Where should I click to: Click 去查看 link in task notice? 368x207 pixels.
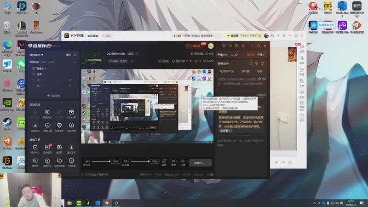pyautogui.click(x=225, y=131)
